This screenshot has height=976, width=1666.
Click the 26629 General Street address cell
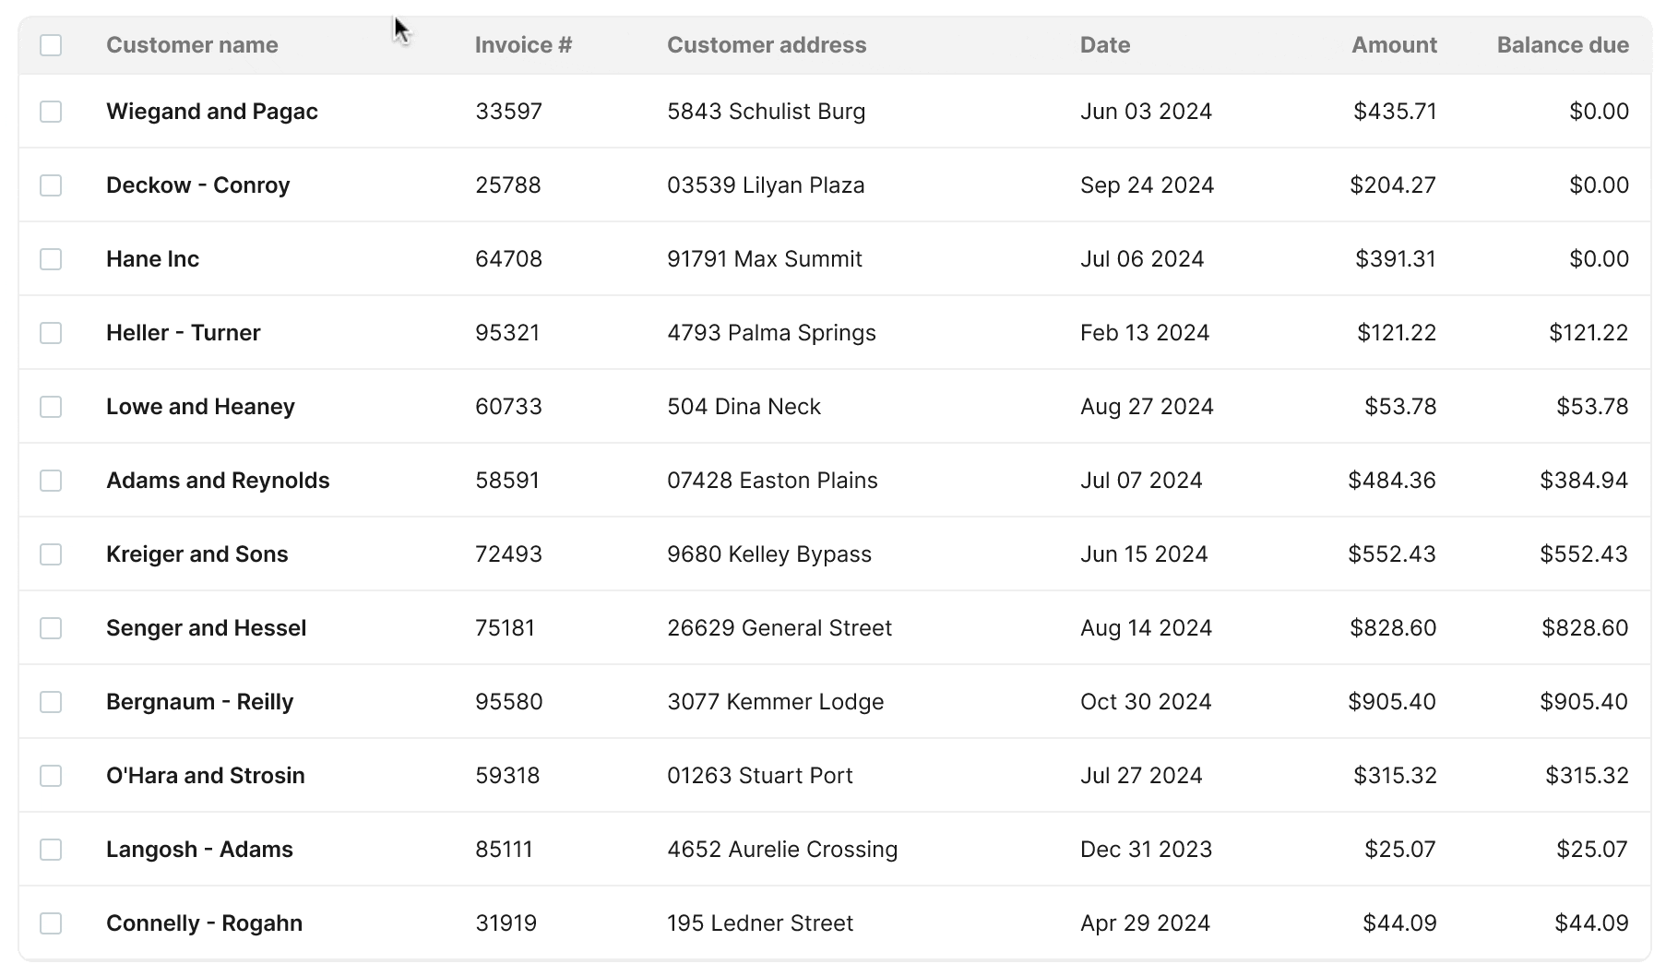(779, 627)
